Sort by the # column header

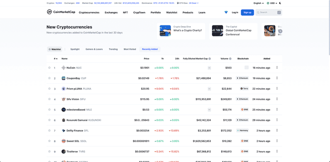tap(55, 59)
